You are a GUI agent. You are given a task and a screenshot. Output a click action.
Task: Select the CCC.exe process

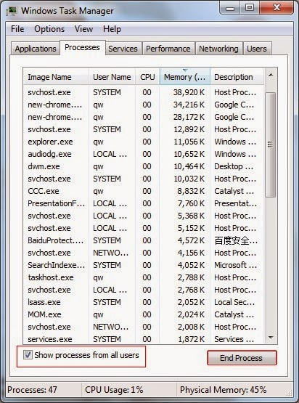coord(144,191)
